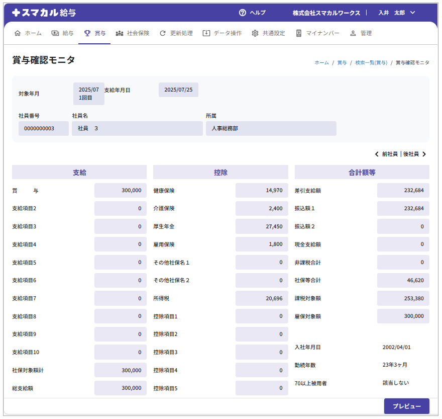Click the bonus trophy icon

click(87, 33)
